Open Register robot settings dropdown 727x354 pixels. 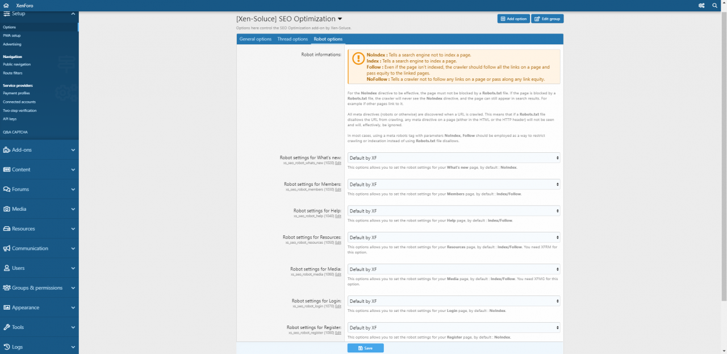(x=454, y=327)
